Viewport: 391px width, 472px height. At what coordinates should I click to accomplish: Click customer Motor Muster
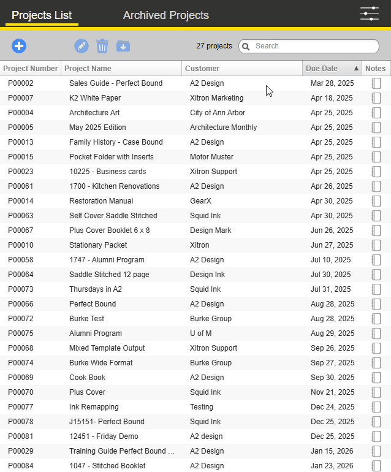211,157
